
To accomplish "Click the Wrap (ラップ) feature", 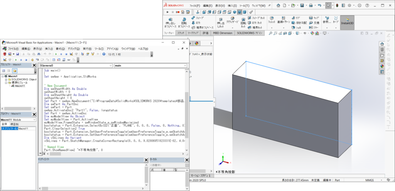I will [314, 18].
